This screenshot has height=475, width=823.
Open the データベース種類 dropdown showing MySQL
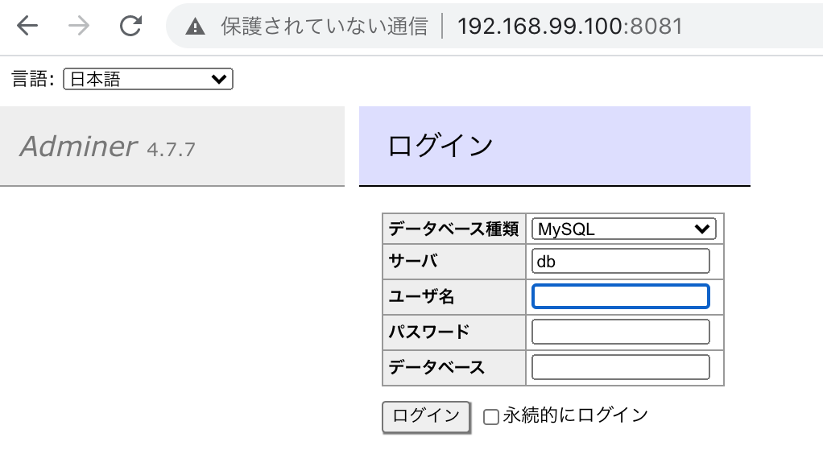(x=623, y=229)
